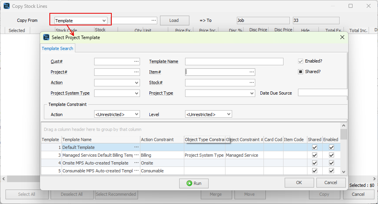
Task: Open Template Constraint Action dropdown
Action: [x=136, y=114]
